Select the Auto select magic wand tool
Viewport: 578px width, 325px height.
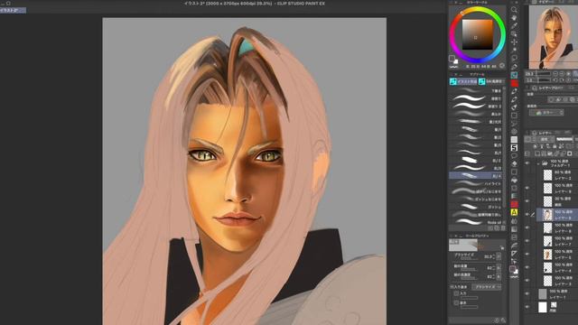pos(514,51)
